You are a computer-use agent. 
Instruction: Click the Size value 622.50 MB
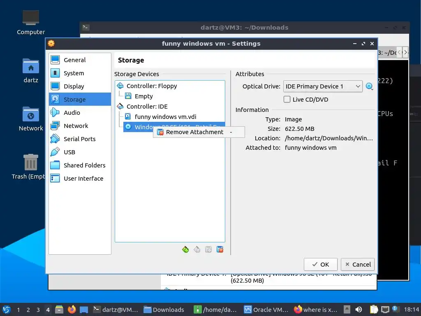point(299,129)
